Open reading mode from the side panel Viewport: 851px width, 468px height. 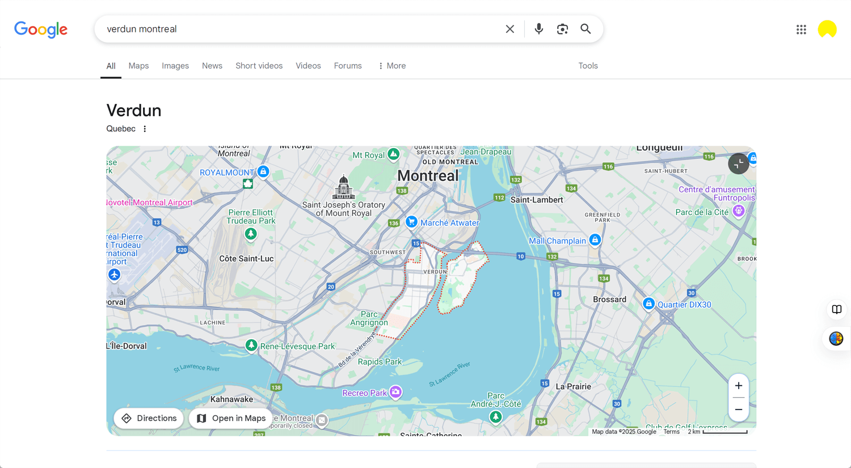836,310
